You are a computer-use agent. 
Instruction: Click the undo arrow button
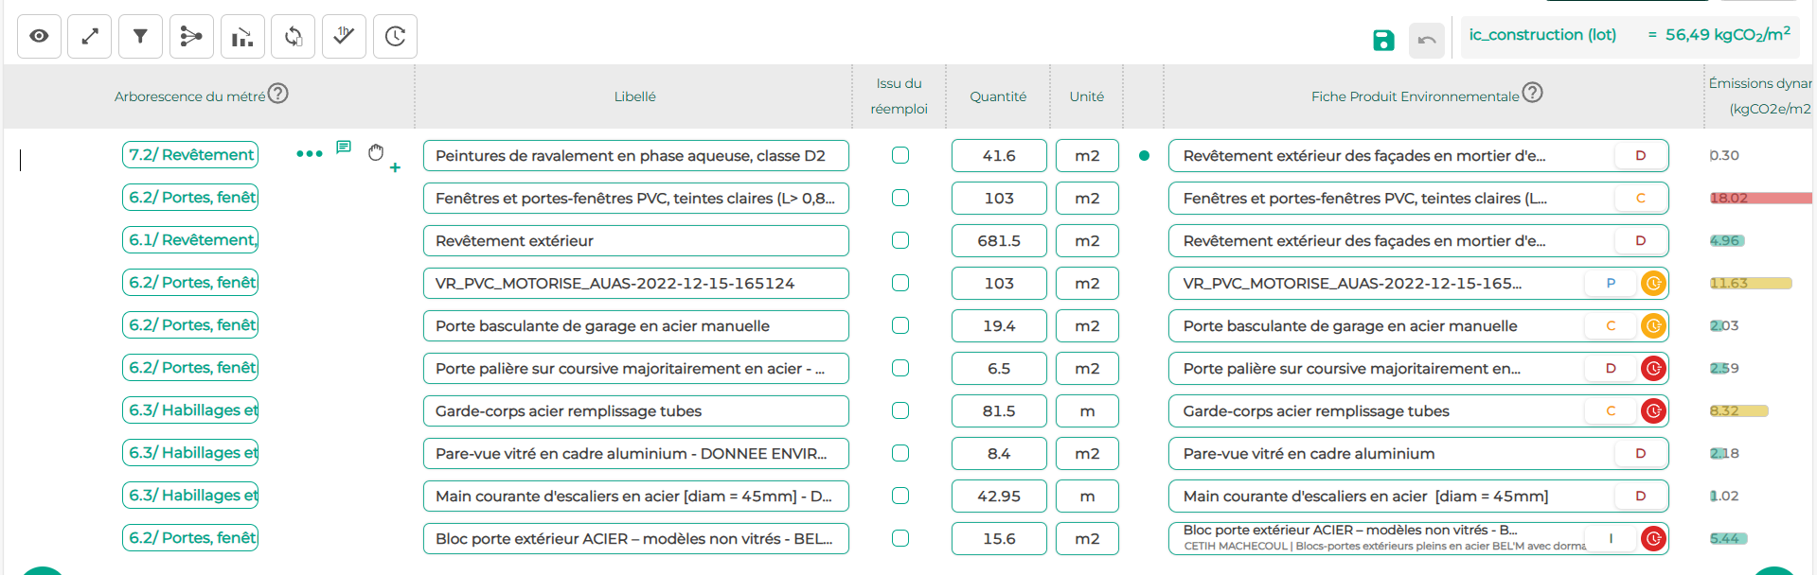(1427, 40)
